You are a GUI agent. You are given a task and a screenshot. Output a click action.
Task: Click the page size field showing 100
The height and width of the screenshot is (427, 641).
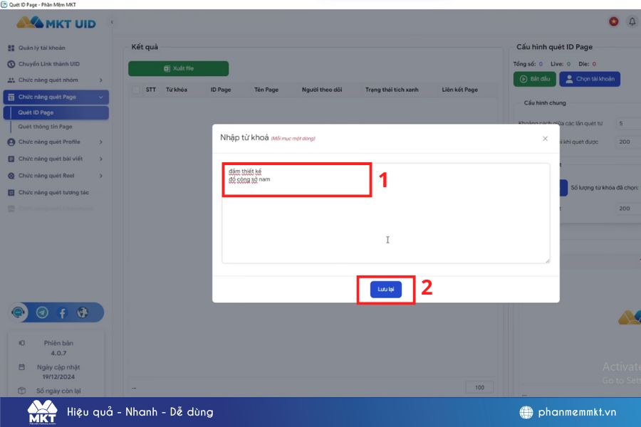point(479,387)
